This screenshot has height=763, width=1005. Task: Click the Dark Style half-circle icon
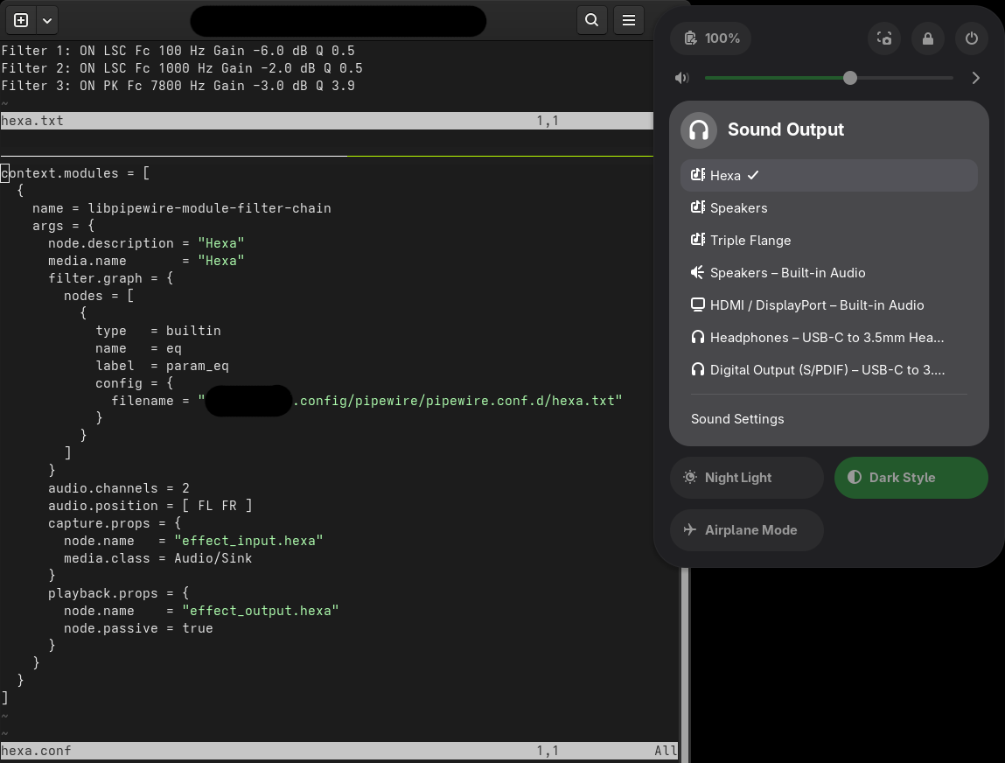tap(855, 477)
